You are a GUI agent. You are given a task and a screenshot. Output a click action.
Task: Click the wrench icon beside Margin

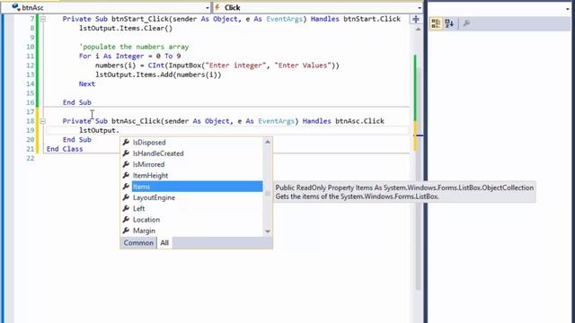click(x=126, y=230)
